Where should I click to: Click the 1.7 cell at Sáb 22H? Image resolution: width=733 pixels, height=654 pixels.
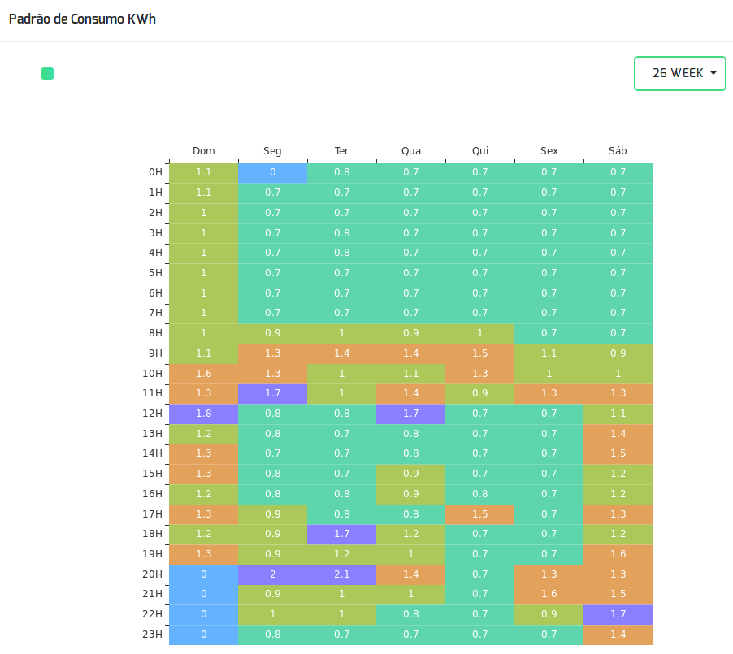click(x=618, y=614)
